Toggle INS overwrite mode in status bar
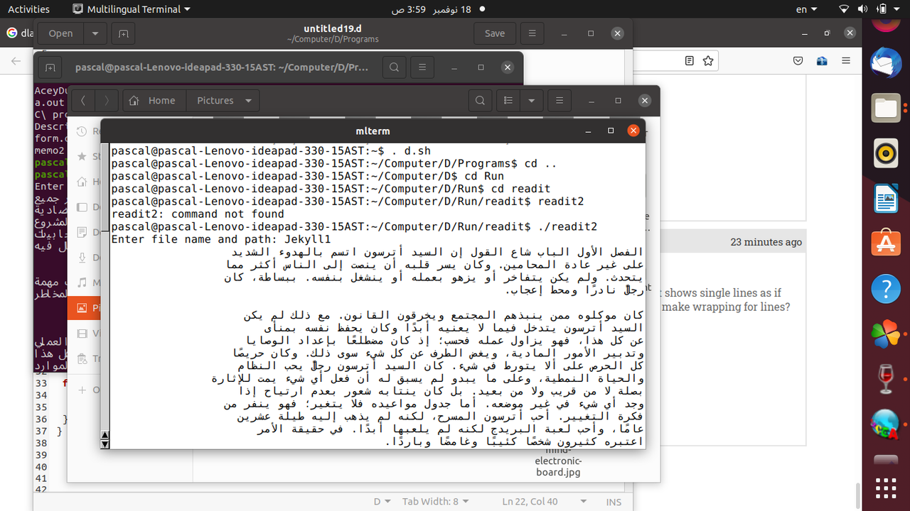Viewport: 910px width, 511px height. [x=614, y=502]
